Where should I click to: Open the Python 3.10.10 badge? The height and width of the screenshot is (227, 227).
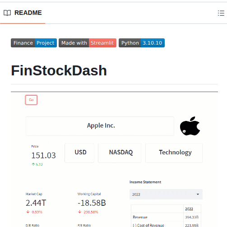(x=142, y=43)
